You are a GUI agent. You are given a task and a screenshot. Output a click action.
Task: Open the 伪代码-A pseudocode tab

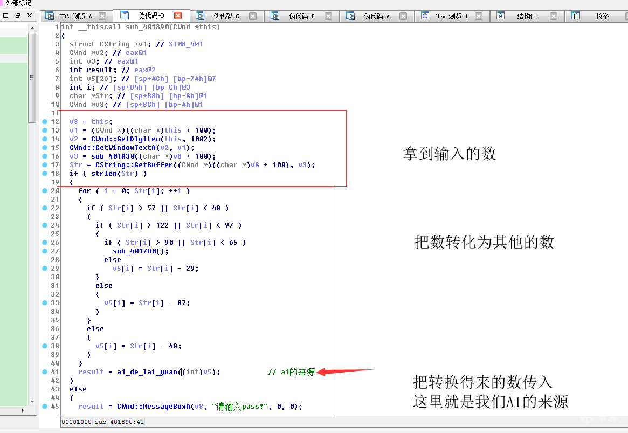click(x=376, y=16)
